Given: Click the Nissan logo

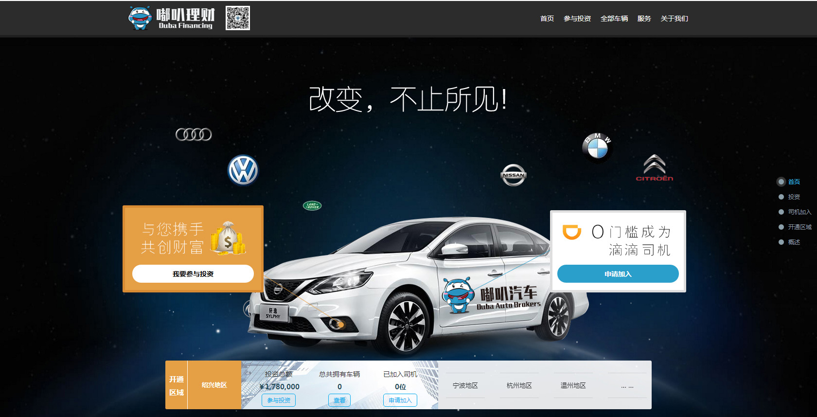Looking at the screenshot, I should (x=514, y=175).
